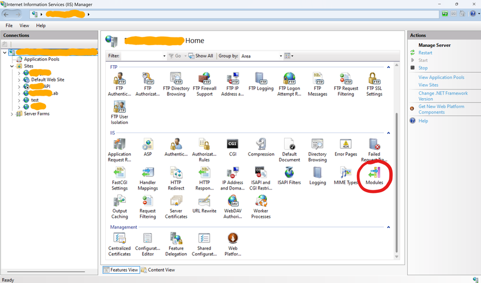Open Application Request Routing icon

pyautogui.click(x=119, y=150)
